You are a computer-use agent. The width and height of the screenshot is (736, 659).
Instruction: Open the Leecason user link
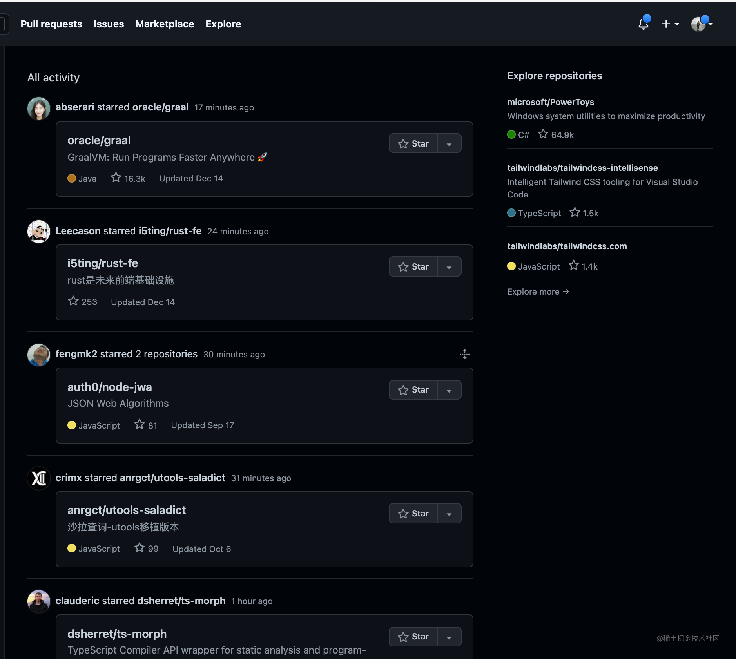pos(78,231)
